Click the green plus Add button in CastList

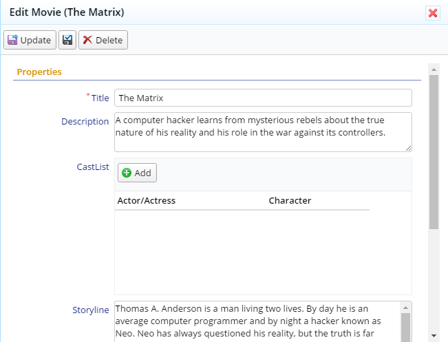[x=137, y=173]
